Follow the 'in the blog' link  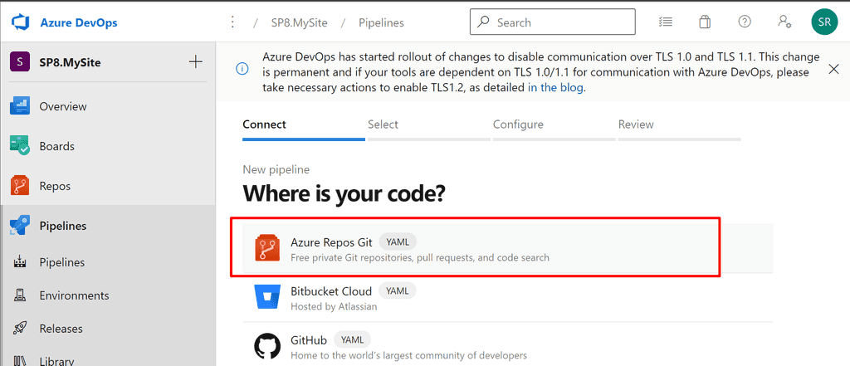pyautogui.click(x=555, y=87)
